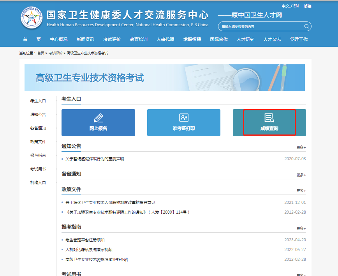The width and height of the screenshot is (338, 276).
Task: Open 关于警惕虚假诈骗行为的重要声明 notice
Action: 95,159
